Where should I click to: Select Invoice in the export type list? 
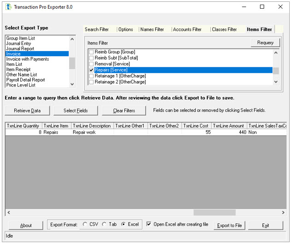click(x=37, y=54)
